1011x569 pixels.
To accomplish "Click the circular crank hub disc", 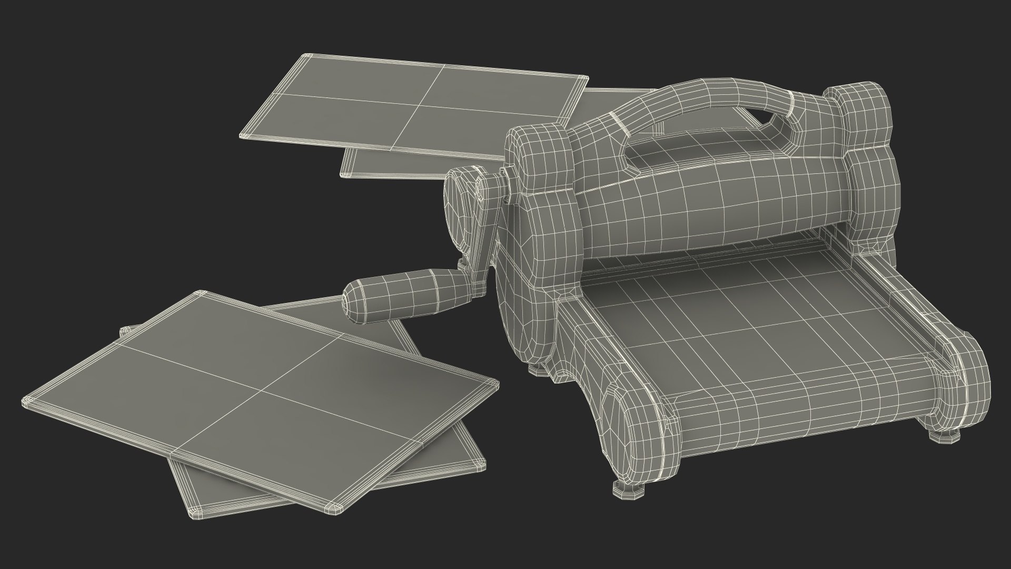I will pyautogui.click(x=457, y=211).
